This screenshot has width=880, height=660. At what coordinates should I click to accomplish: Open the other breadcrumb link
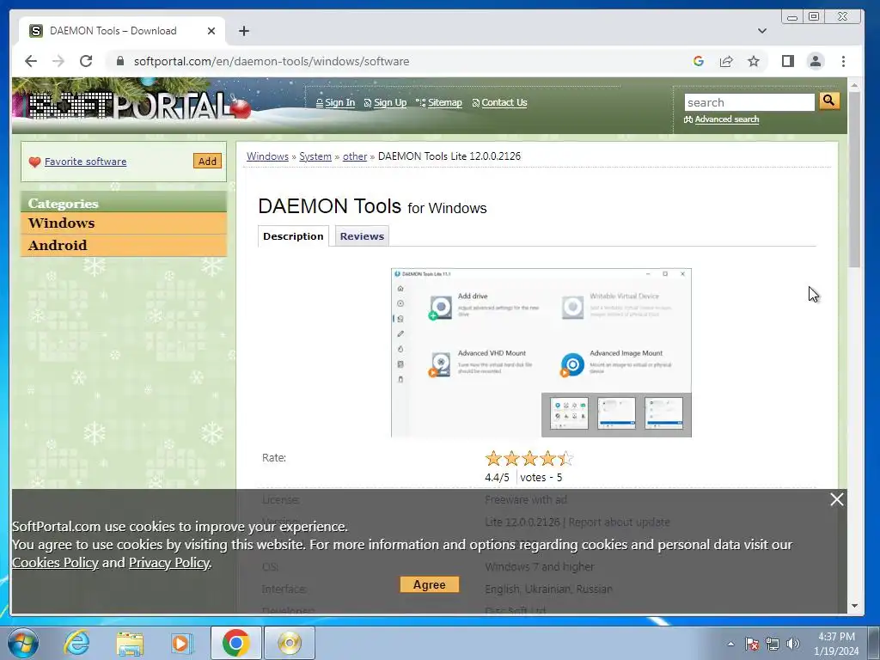[x=355, y=156]
